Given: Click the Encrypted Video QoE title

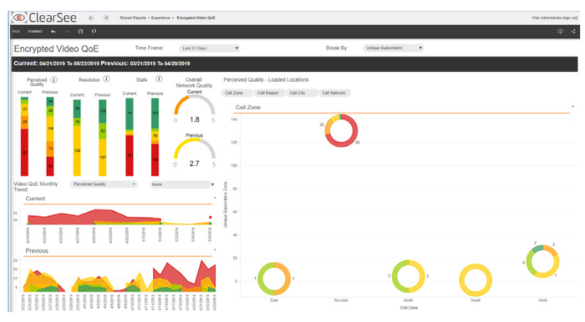Looking at the screenshot, I should coord(56,48).
